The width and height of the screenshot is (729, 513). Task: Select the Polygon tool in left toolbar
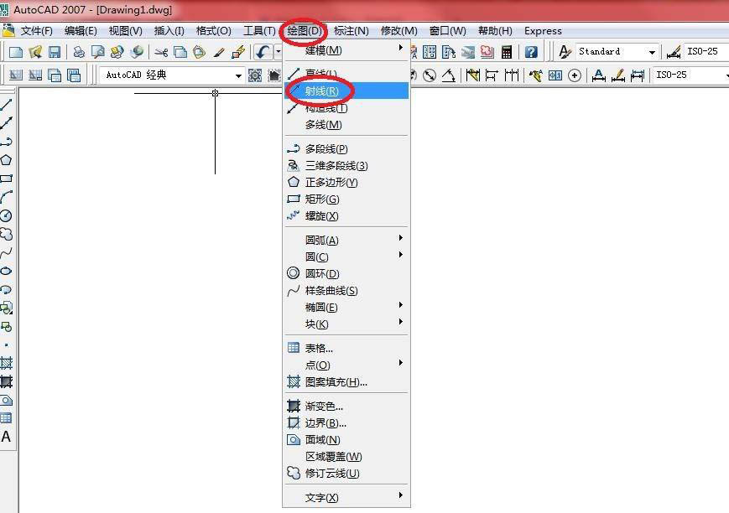(6, 160)
